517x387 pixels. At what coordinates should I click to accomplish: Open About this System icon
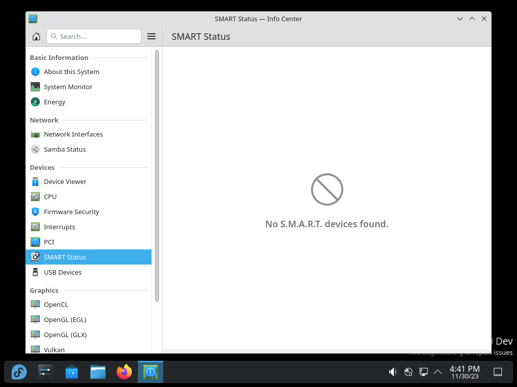tap(35, 72)
